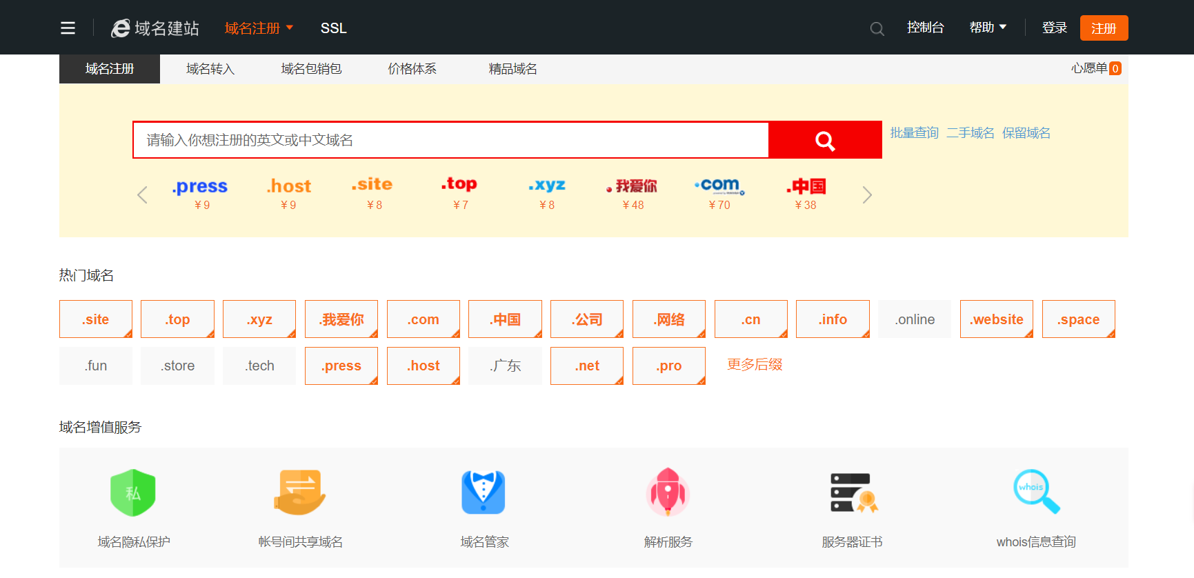This screenshot has width=1194, height=578.
Task: Toggle the .store domain suffix option
Action: coord(177,366)
